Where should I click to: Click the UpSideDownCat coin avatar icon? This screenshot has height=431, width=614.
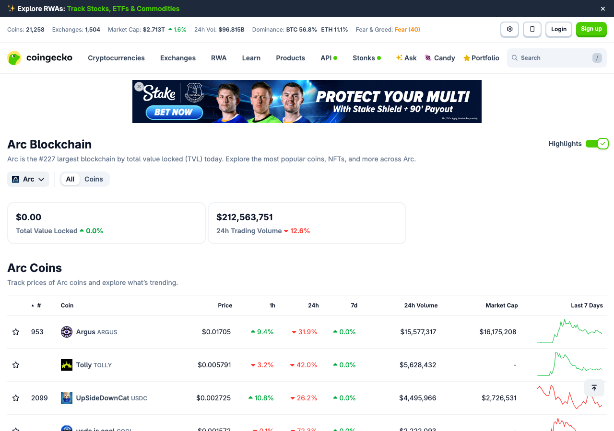pyautogui.click(x=67, y=398)
